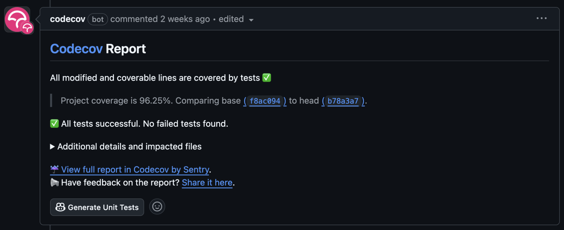The image size is (564, 230).
Task: Open the commented 2 weeks ago timestamp link
Action: tap(160, 19)
